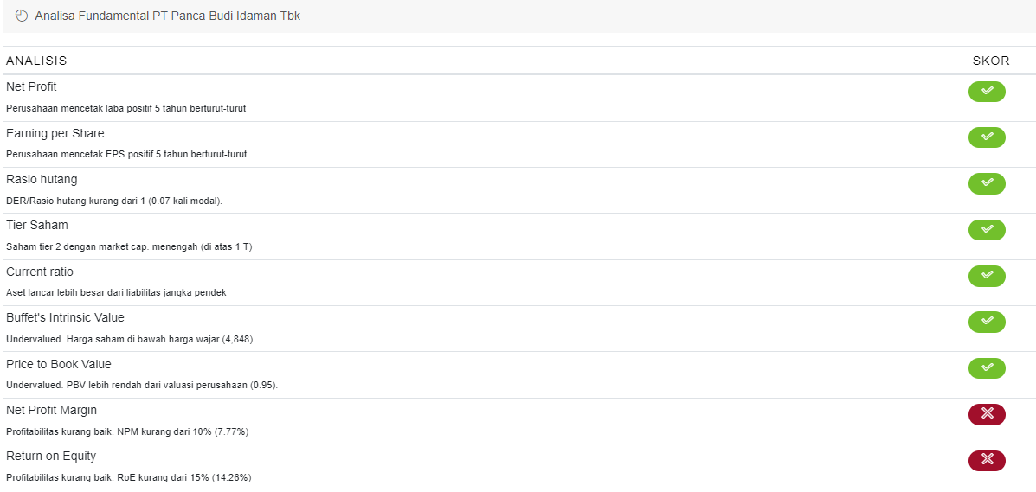
Task: Click the red X badge for Net Profit Margin
Action: tap(987, 414)
